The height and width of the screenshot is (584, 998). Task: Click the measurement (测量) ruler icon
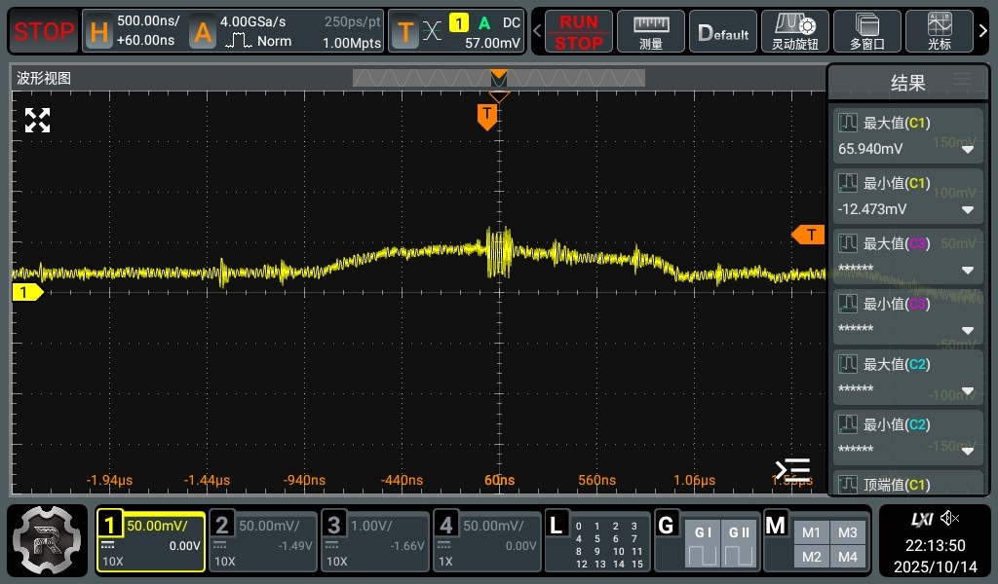coord(651,31)
